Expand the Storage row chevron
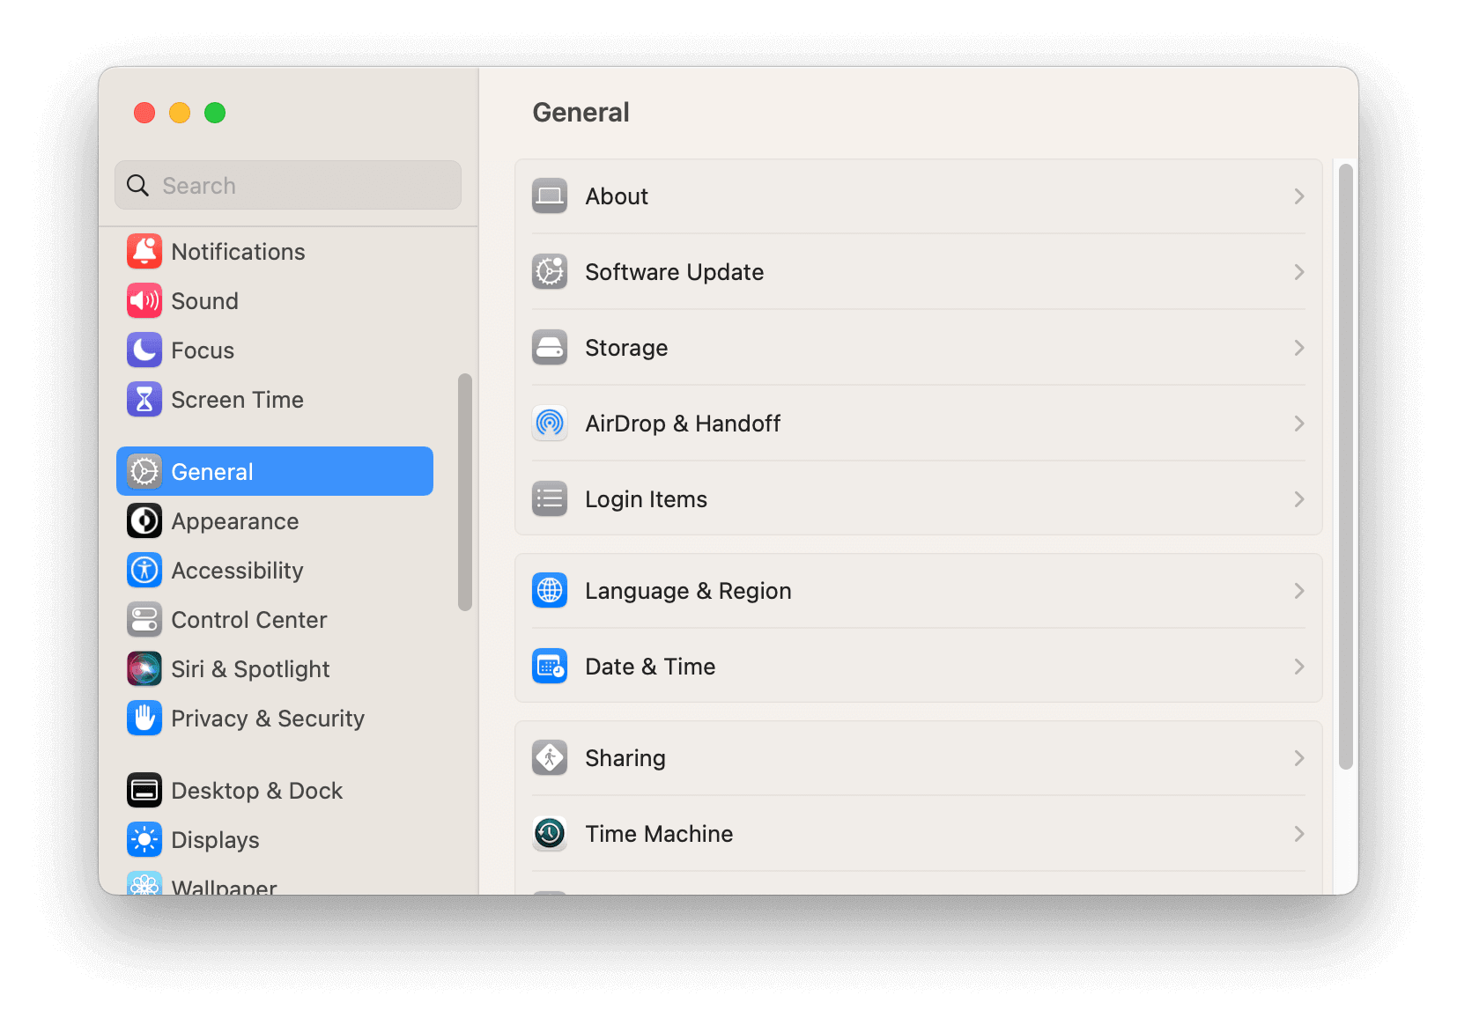Screen dimensions: 1457x1025 [x=1298, y=348]
